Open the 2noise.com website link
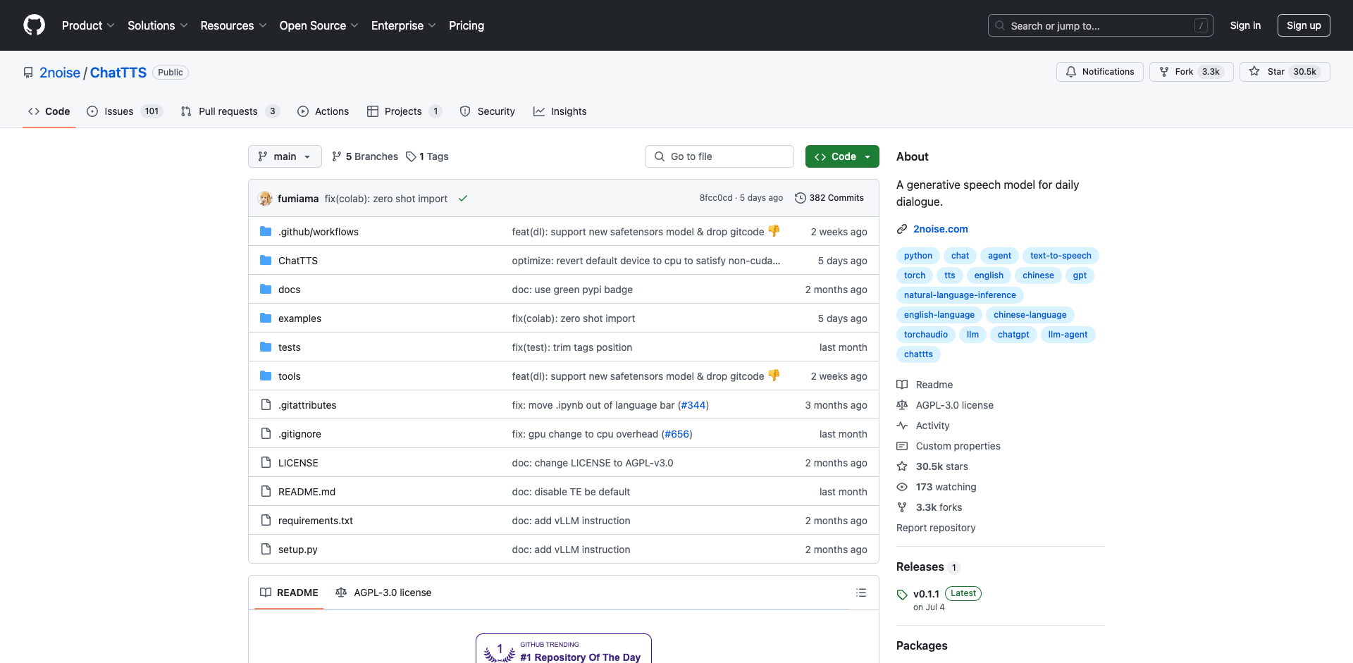Image resolution: width=1353 pixels, height=663 pixels. [x=941, y=229]
